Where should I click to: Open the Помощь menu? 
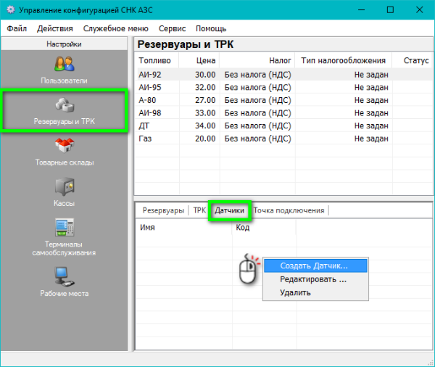(210, 28)
